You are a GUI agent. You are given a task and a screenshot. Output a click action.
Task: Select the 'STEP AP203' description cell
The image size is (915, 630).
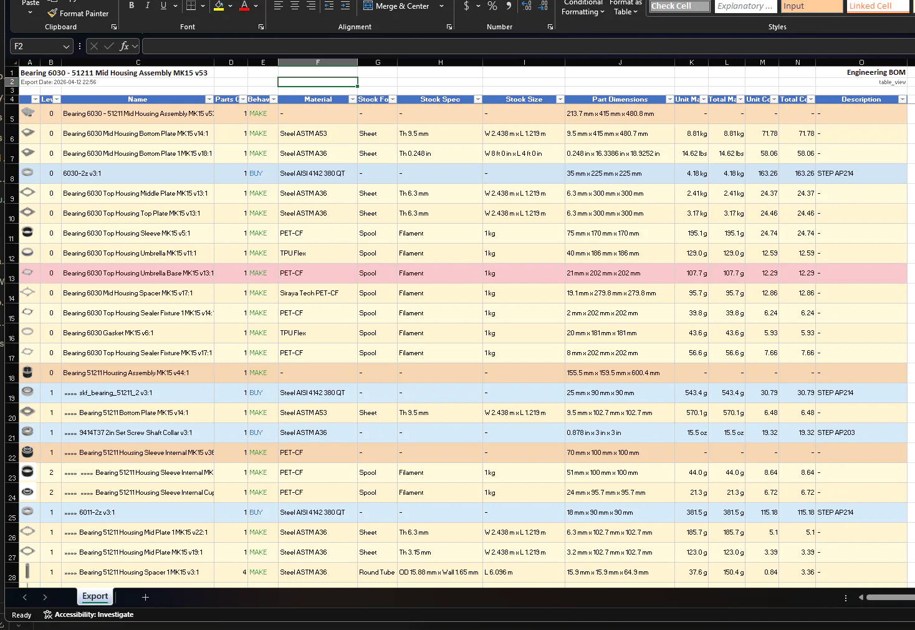[861, 432]
